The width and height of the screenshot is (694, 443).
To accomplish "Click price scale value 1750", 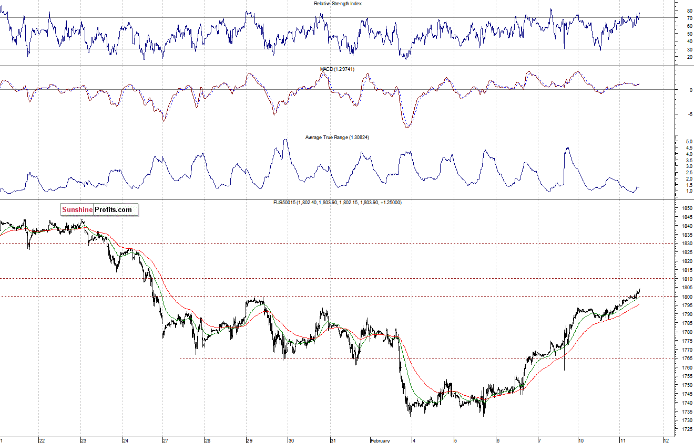I will [687, 385].
